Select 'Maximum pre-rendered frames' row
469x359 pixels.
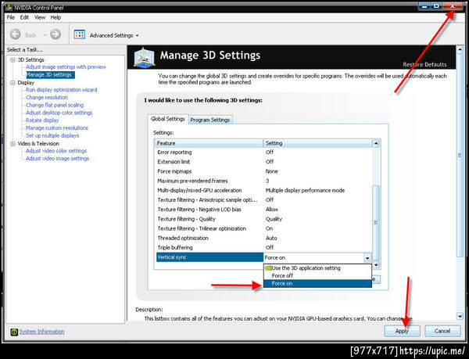[x=264, y=181]
